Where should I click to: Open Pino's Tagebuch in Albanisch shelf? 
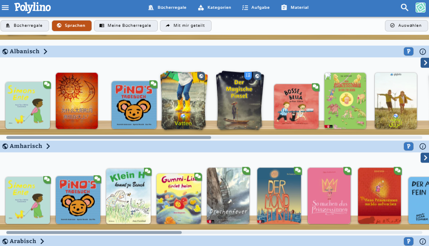tap(134, 105)
